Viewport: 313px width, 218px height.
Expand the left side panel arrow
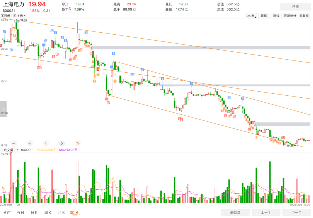(3, 109)
